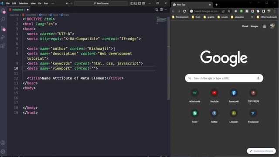Viewport: 279px width, 157px height.
Task: Open the Search view in VS Code sidebar
Action: [3, 19]
